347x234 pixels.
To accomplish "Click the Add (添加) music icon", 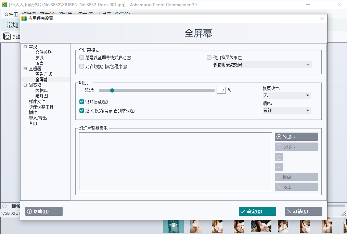I will [279, 137].
